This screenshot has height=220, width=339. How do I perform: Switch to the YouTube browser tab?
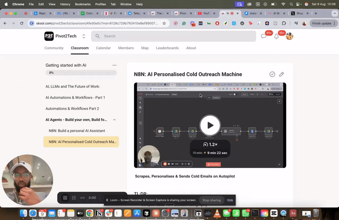[x=207, y=13]
